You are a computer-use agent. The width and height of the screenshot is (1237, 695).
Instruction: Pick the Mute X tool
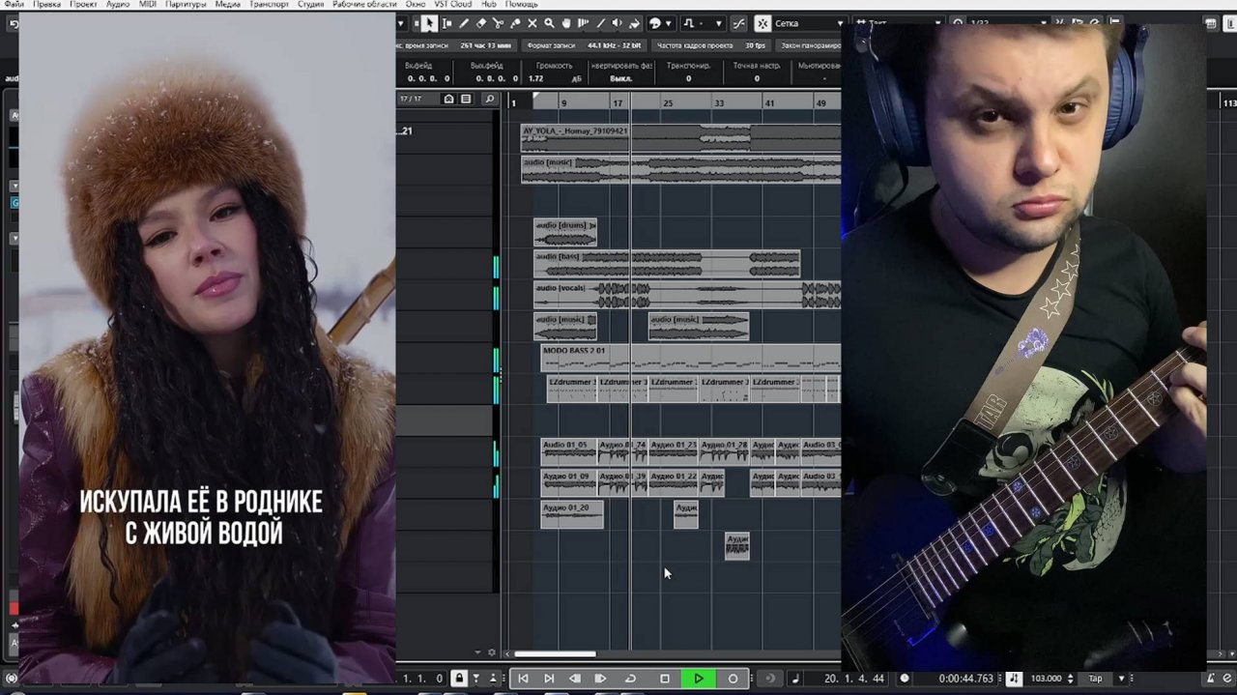coord(532,23)
